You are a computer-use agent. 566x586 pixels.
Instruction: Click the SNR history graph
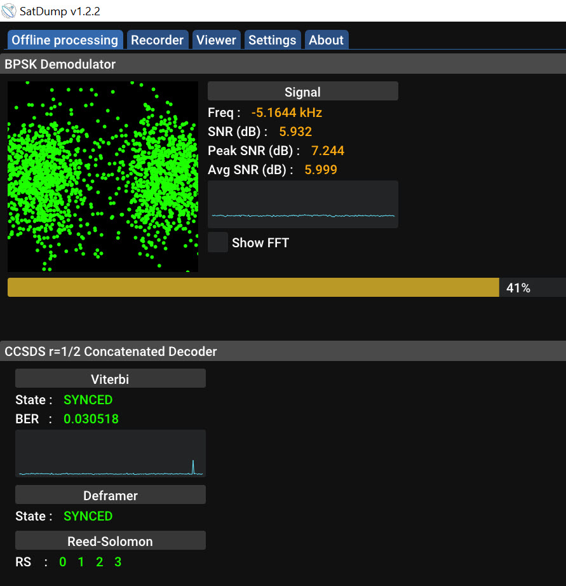[302, 205]
